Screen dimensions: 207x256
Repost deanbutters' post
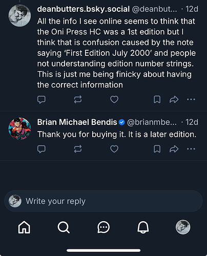pyautogui.click(x=78, y=99)
